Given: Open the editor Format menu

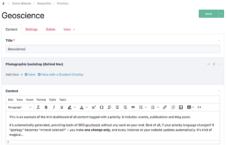Looking at the screenshot, I should coord(41,99).
